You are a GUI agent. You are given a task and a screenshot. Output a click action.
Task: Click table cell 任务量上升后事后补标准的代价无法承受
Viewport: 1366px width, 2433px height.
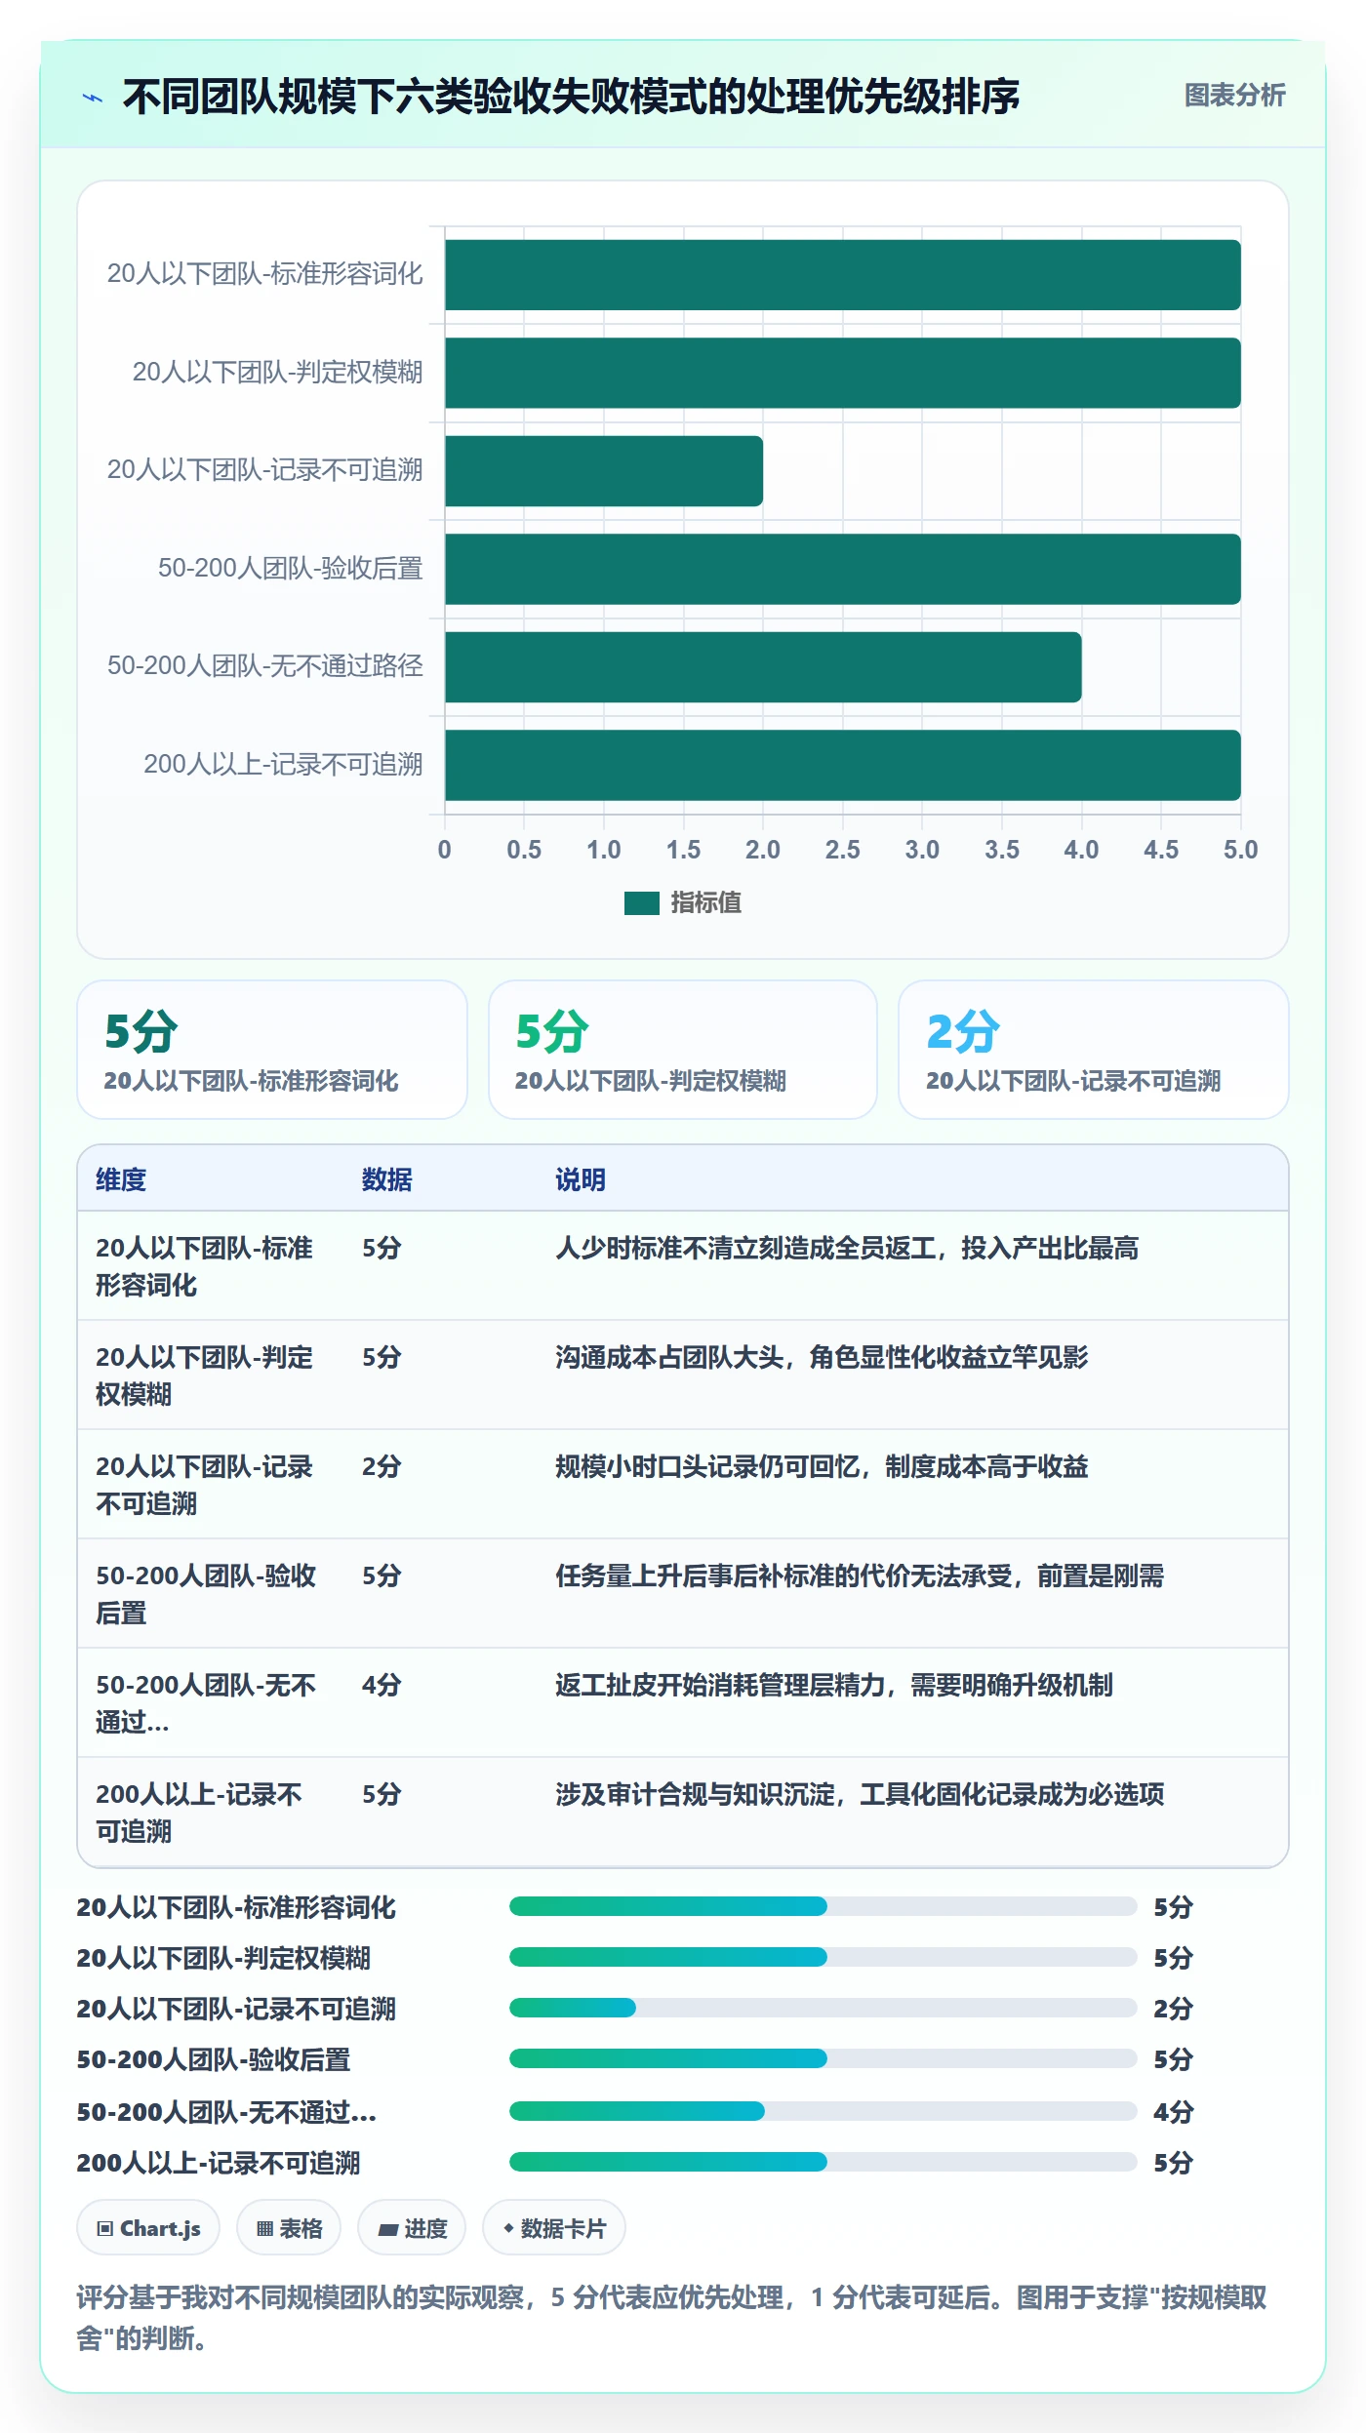(x=860, y=1575)
